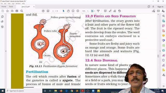This screenshot has height=93, width=166.
Task: Open the layers panel icon
Action: [x=2, y=27]
